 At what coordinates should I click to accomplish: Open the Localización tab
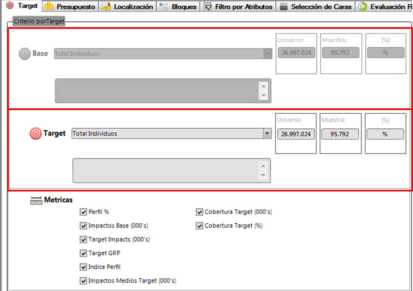[133, 6]
